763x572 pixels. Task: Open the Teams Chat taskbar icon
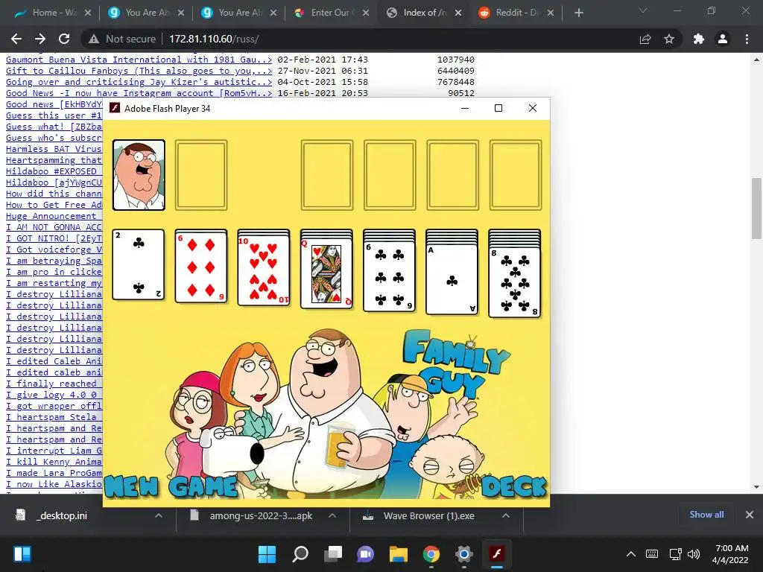(365, 554)
